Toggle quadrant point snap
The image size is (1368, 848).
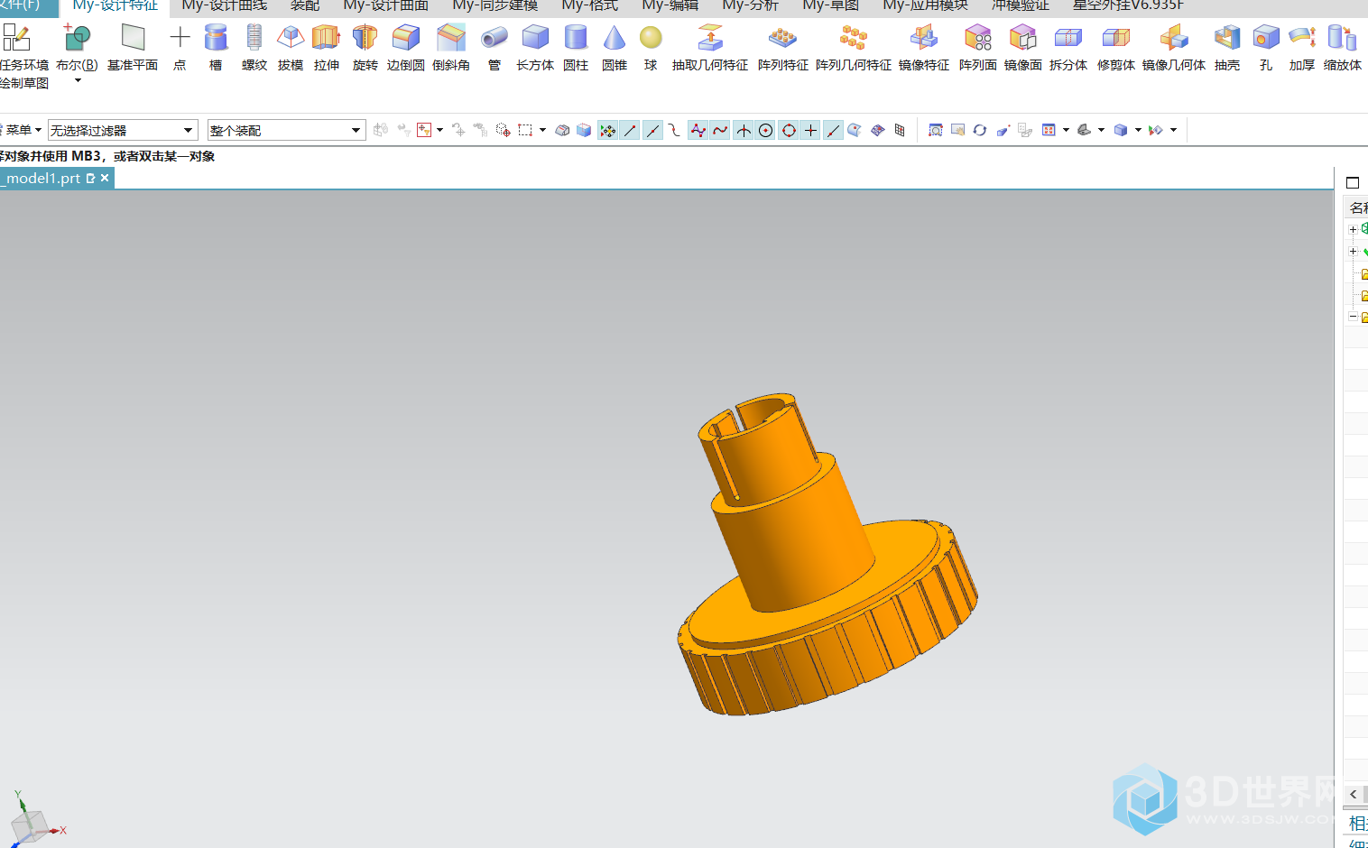789,131
